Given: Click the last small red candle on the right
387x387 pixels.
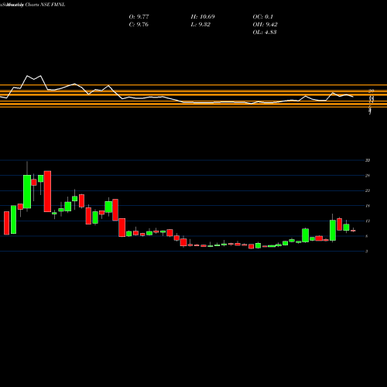Looking at the screenshot, I should (353, 231).
